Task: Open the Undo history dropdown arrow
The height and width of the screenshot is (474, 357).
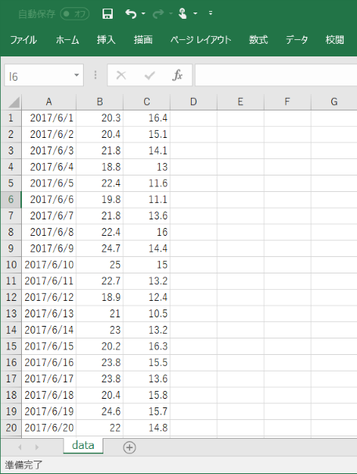Action: click(143, 13)
